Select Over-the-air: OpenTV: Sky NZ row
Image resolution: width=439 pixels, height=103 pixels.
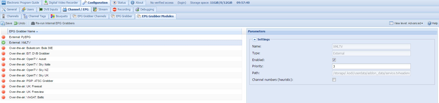[x=121, y=70]
